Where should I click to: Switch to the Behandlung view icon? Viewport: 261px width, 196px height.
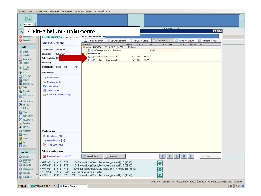point(20,169)
